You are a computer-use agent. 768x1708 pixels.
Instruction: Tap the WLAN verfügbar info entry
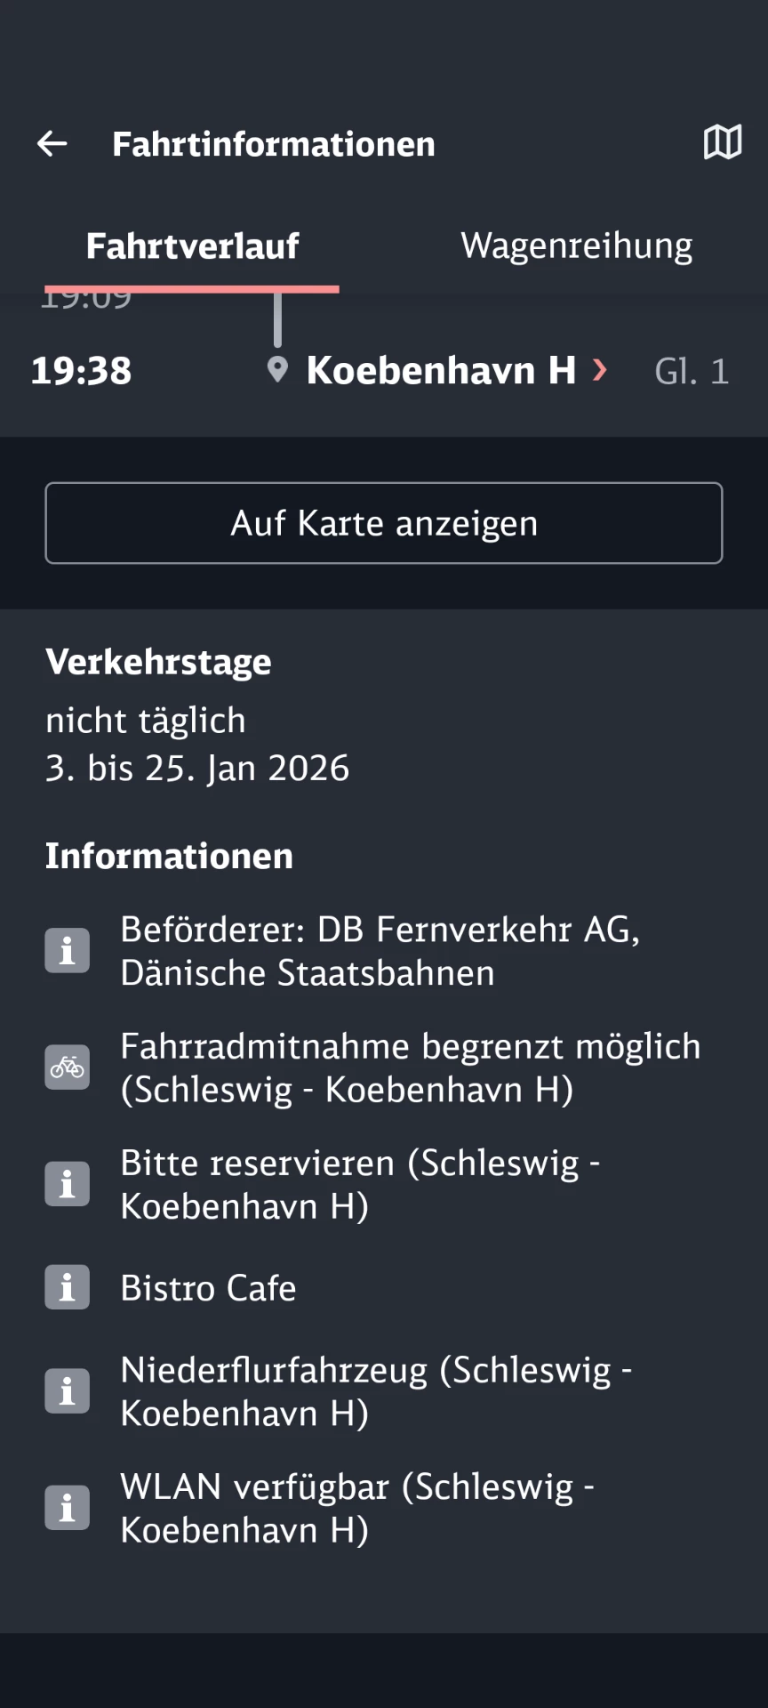(356, 1508)
